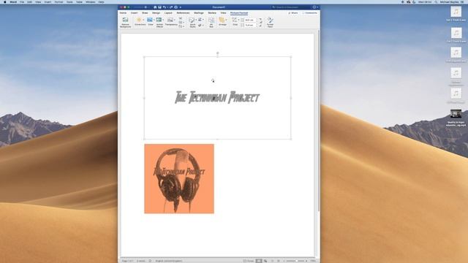Expand the Arrange dropdown arrow

coord(226,20)
